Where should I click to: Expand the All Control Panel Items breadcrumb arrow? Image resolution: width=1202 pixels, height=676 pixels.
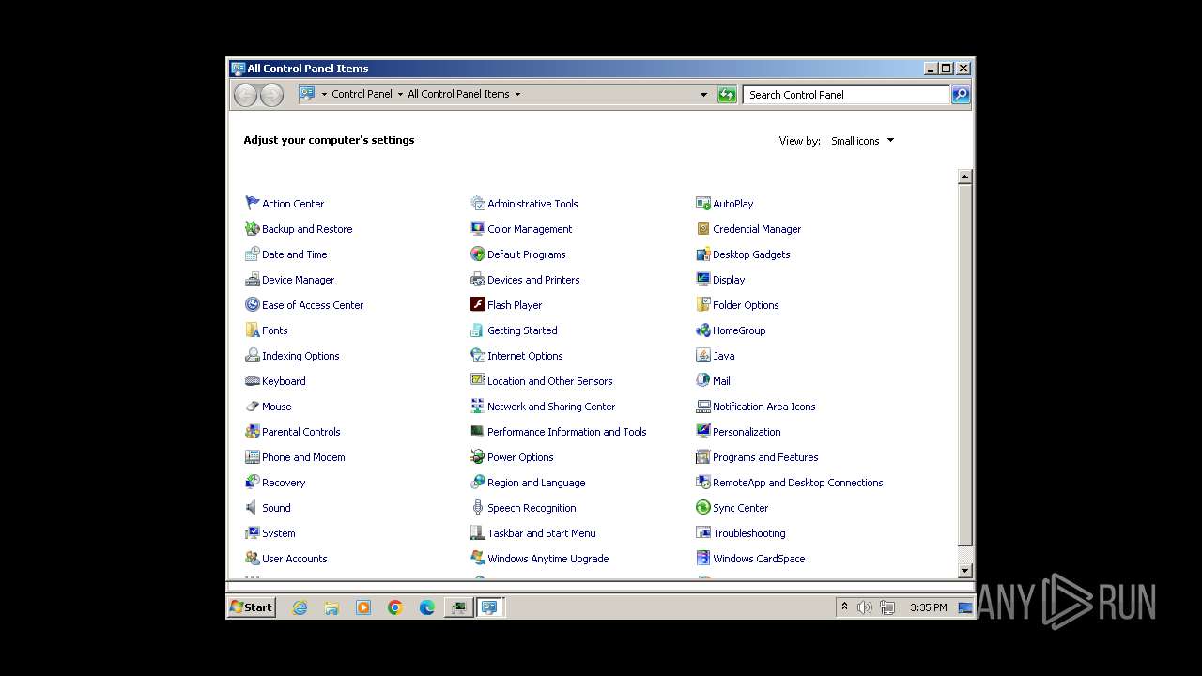(517, 94)
